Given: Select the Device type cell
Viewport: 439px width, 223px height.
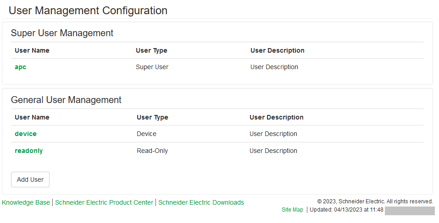Looking at the screenshot, I should click(x=146, y=134).
